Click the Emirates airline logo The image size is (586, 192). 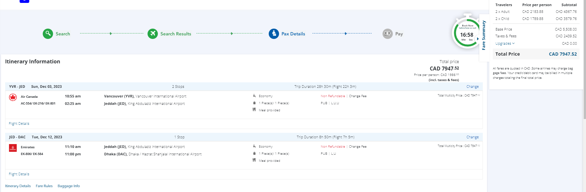click(13, 148)
